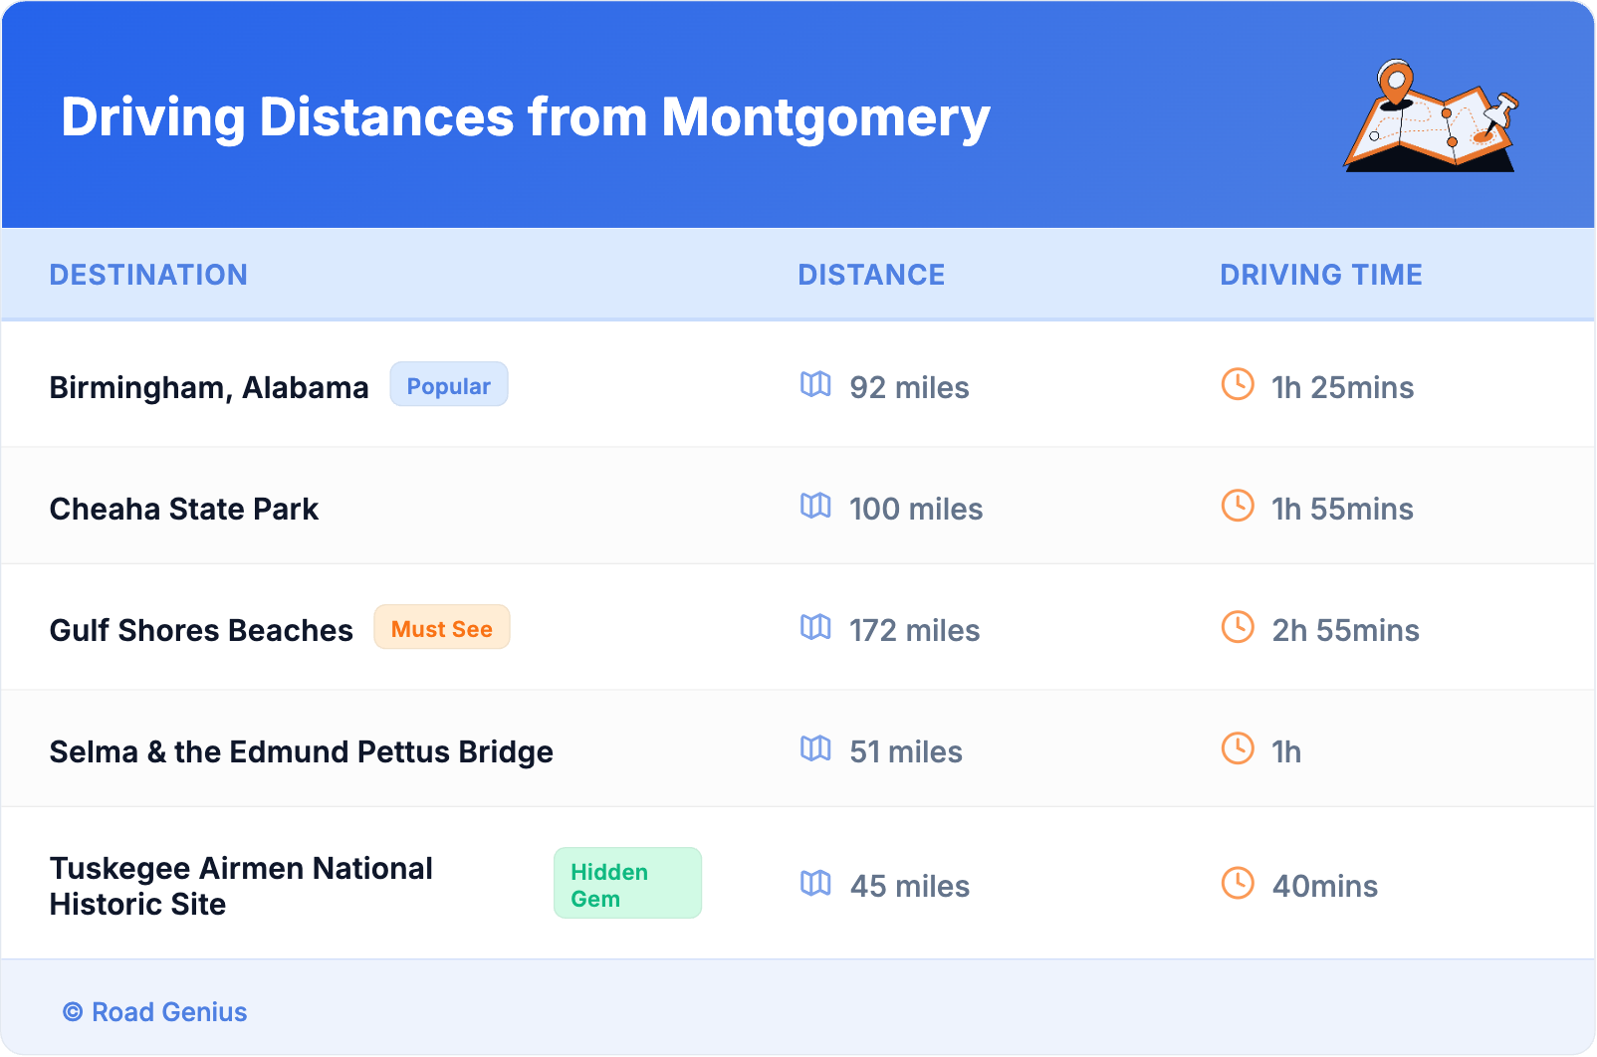The height and width of the screenshot is (1057, 1597).
Task: Click the map icon beside 100 miles
Action: point(815,506)
